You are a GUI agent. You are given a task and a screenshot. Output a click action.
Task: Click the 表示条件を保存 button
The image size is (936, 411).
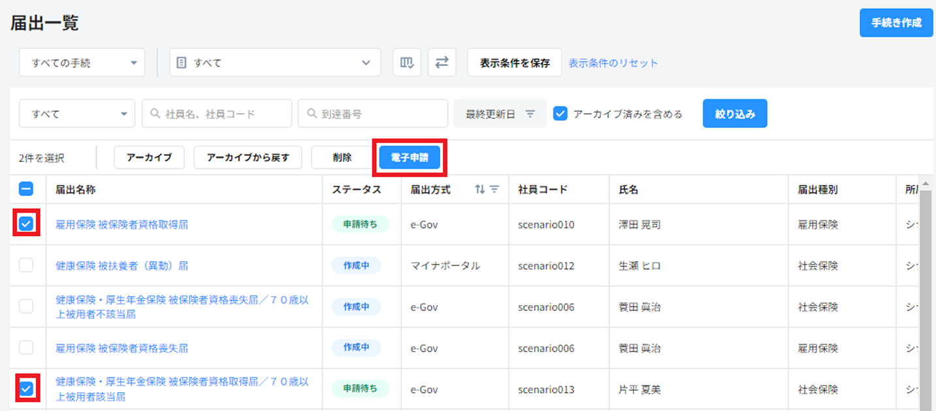pyautogui.click(x=515, y=63)
